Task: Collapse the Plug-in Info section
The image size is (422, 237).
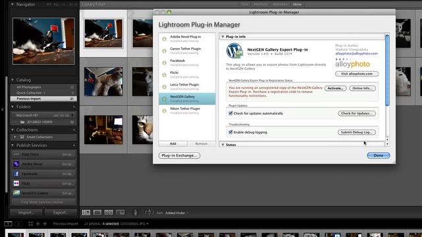Action: coord(223,37)
